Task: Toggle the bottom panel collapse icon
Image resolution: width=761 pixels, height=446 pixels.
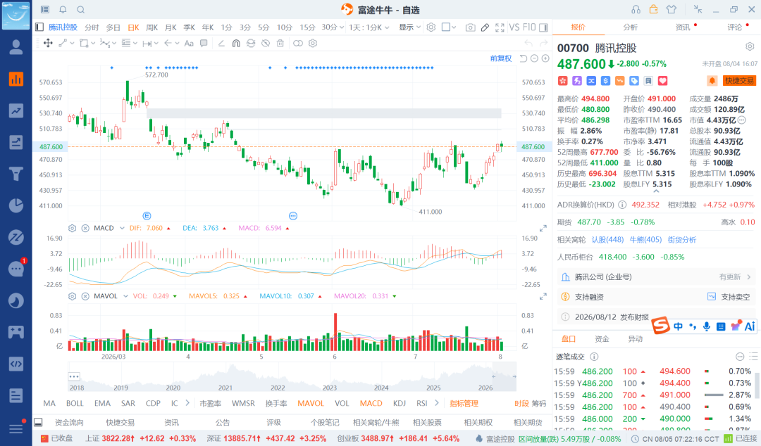Action: click(38, 422)
